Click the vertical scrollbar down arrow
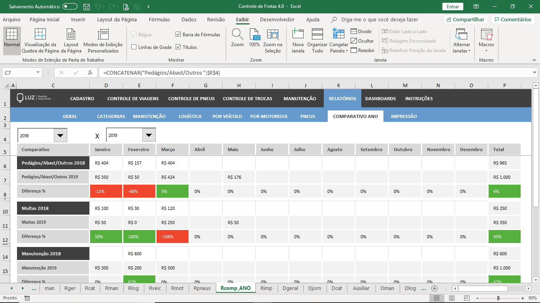 (536, 280)
